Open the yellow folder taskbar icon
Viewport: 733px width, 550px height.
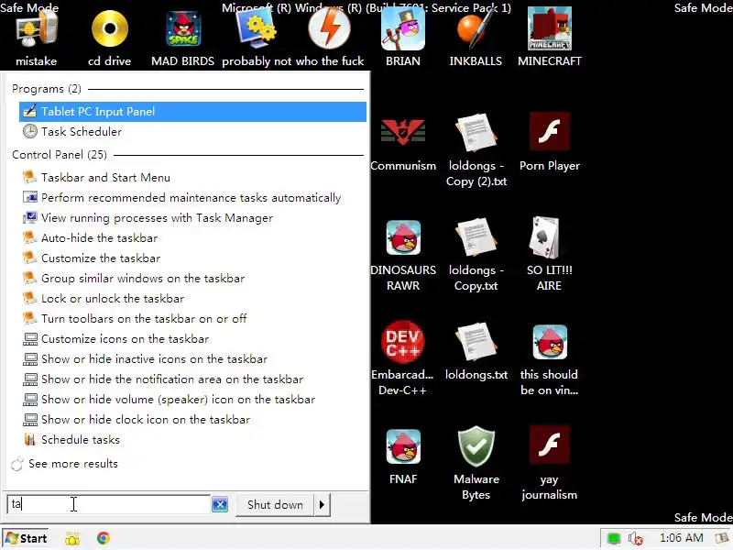tap(72, 538)
